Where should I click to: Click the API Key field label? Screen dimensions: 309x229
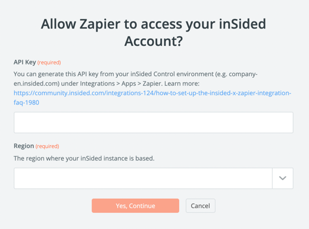pyautogui.click(x=25, y=62)
